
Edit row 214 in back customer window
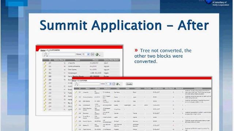point(45,106)
